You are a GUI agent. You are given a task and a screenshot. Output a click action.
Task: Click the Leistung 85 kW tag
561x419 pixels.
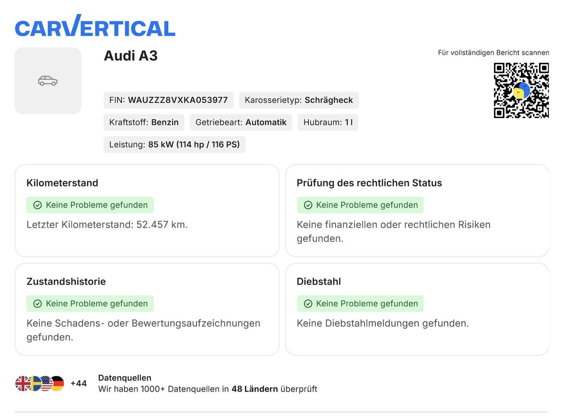(x=175, y=144)
